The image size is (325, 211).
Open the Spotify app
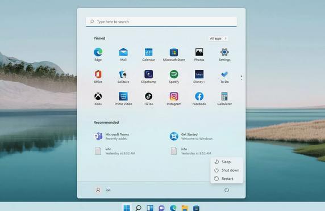click(174, 77)
